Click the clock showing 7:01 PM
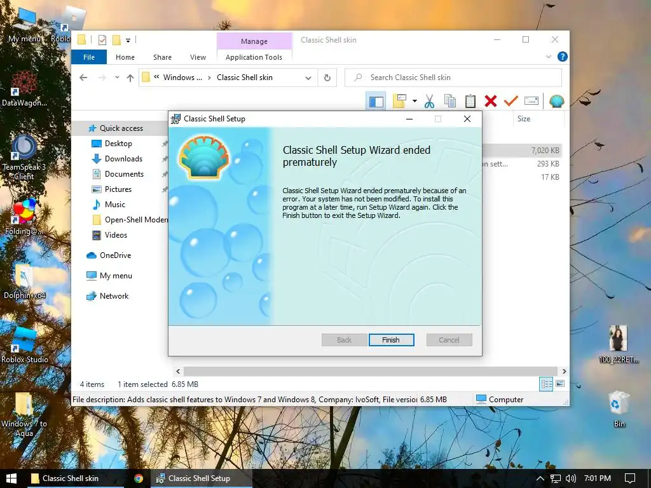Viewport: 651px width, 488px height. point(598,478)
